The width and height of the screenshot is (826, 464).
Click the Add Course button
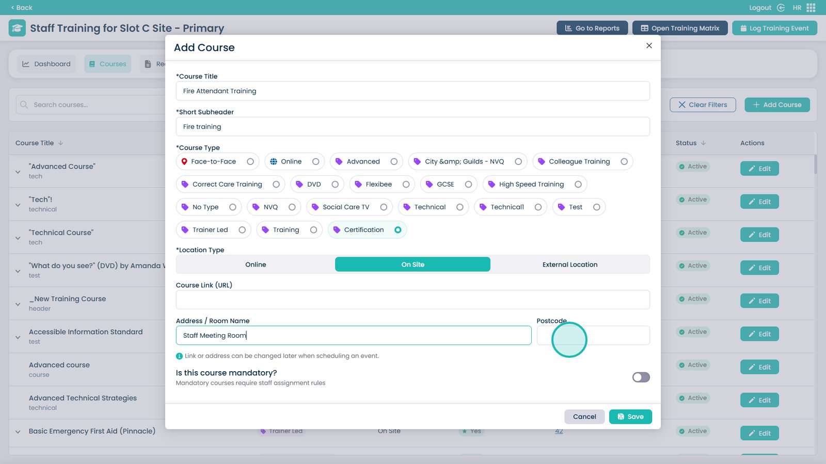pos(777,105)
